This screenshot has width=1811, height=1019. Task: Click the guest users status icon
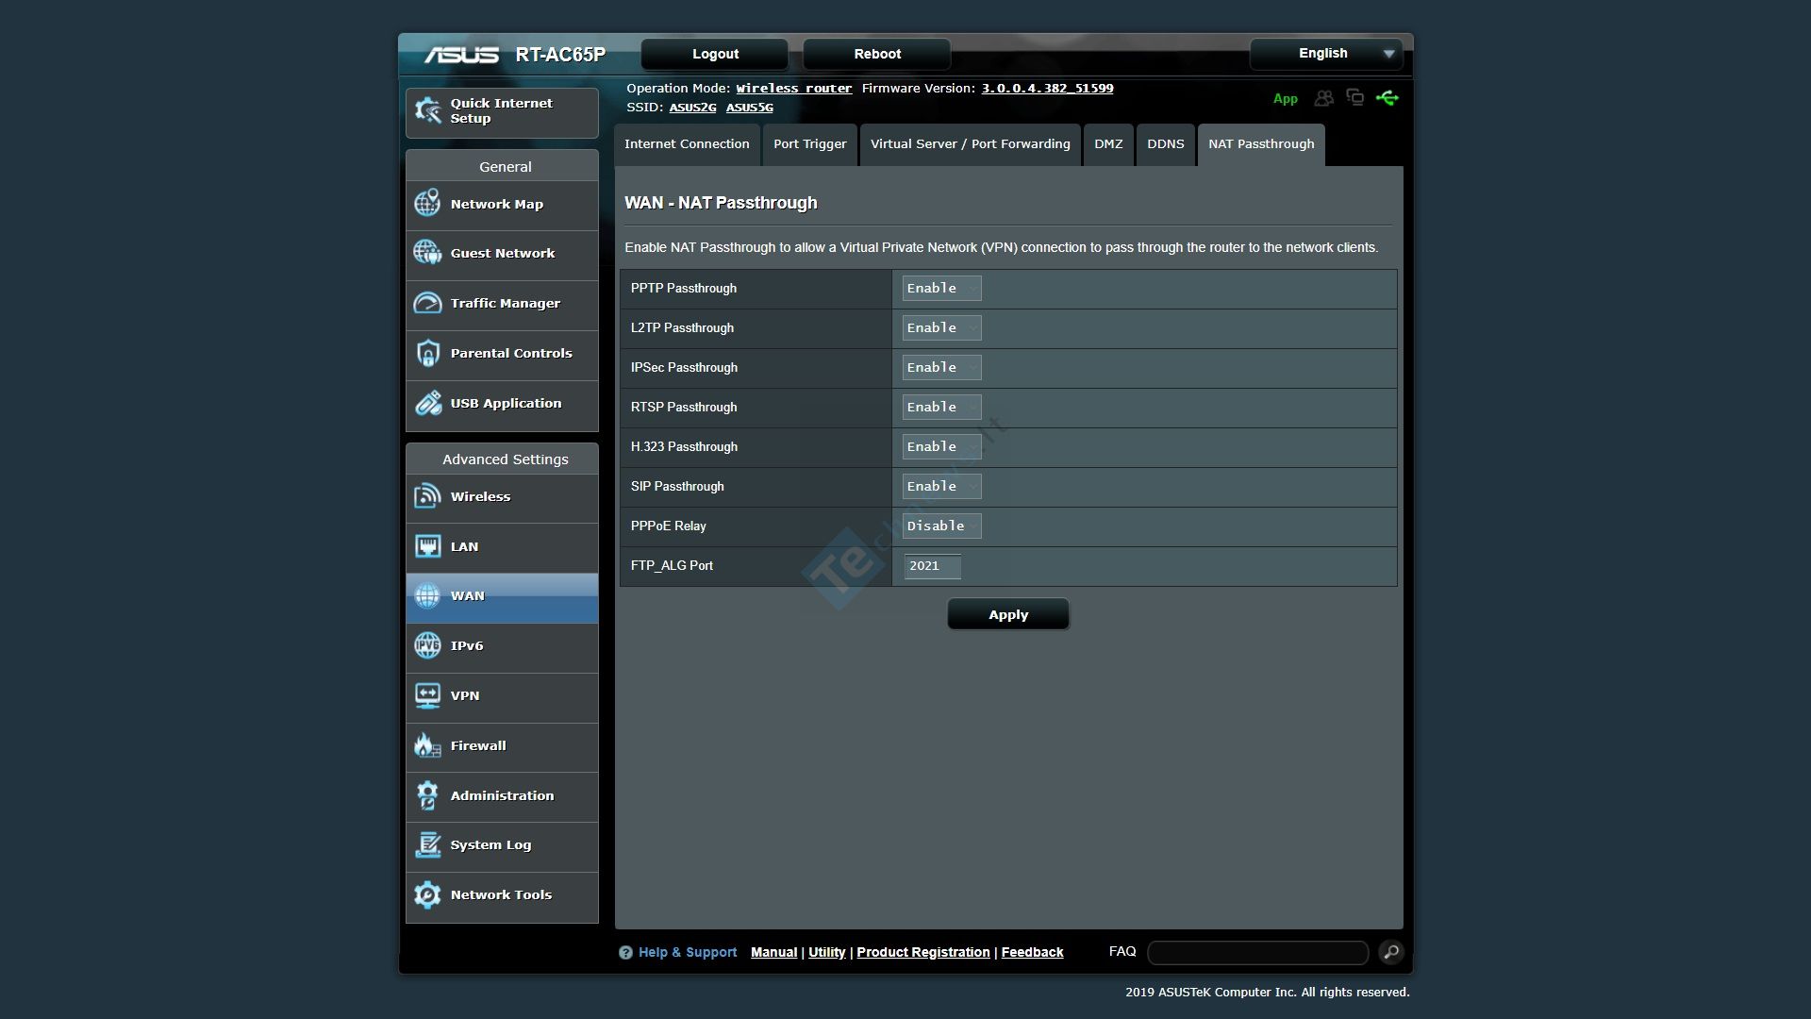coord(1324,98)
